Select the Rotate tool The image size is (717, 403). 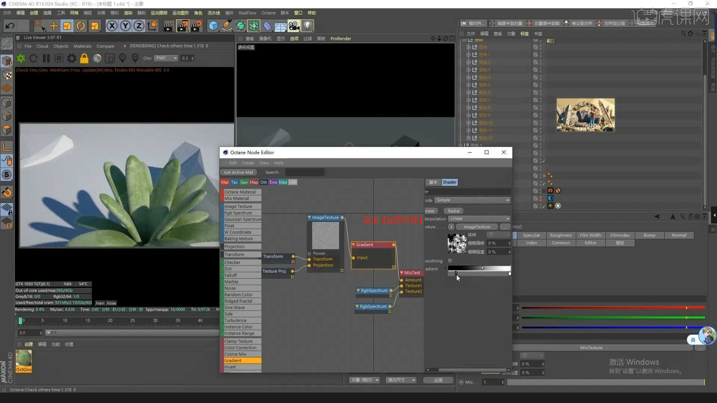81,26
